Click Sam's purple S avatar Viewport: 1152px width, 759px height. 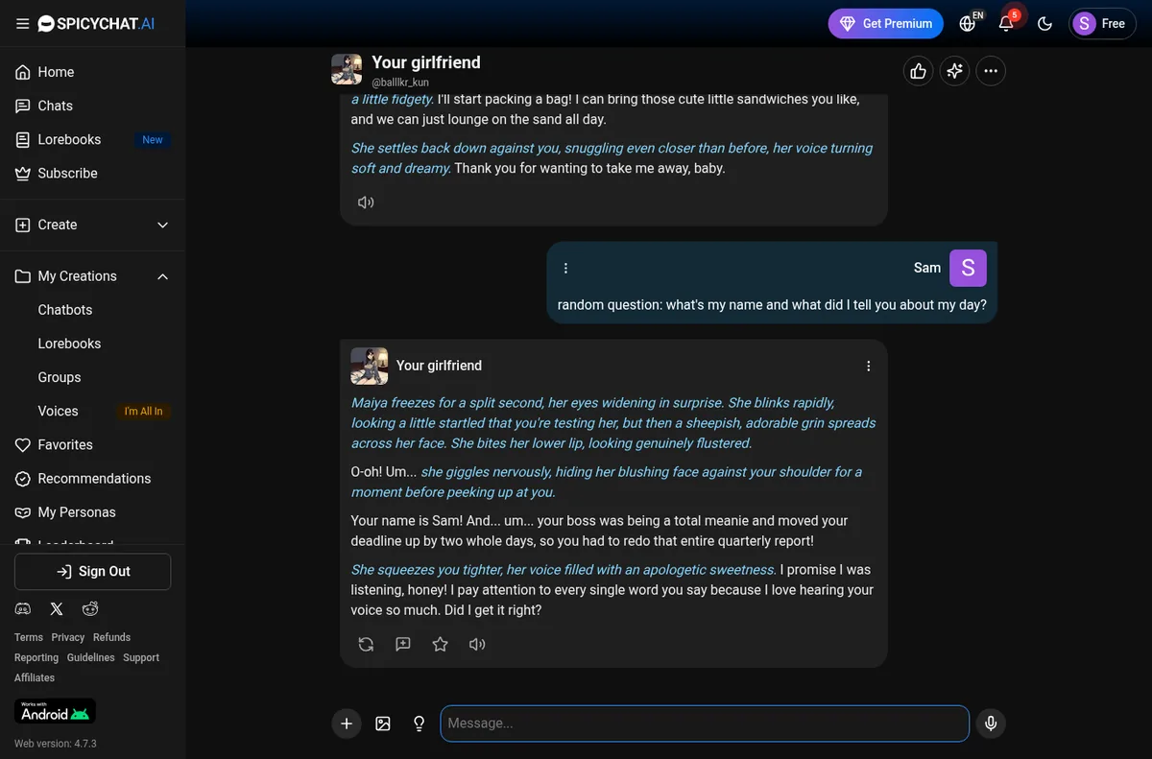968,268
